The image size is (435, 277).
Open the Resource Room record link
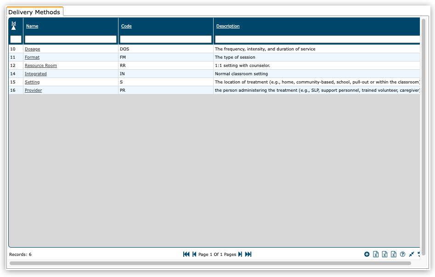[x=41, y=66]
